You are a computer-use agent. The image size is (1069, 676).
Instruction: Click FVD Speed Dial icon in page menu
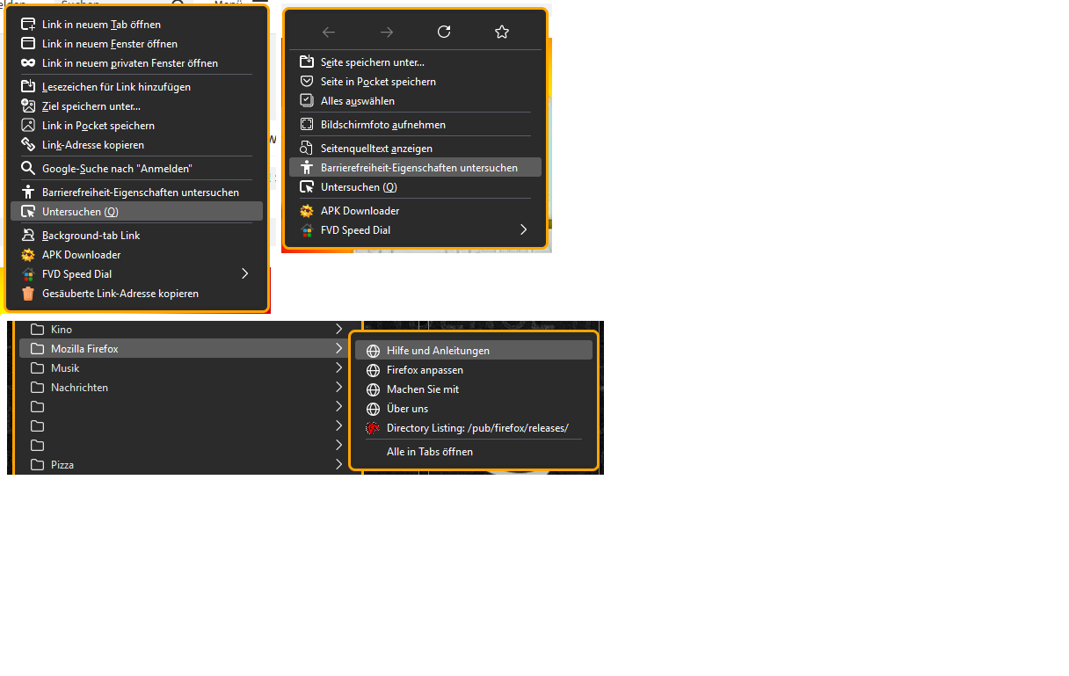[307, 230]
